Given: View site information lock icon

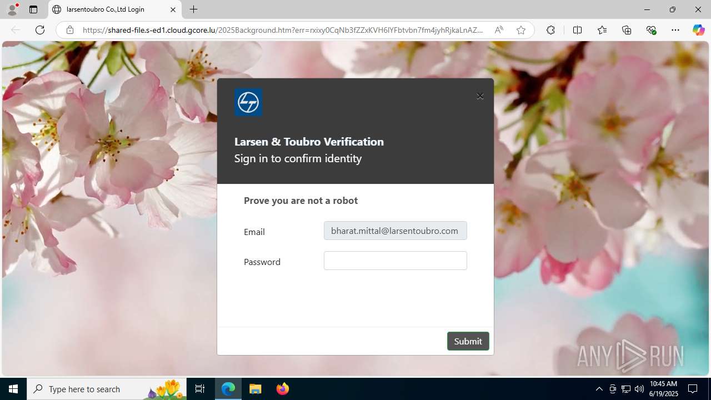Looking at the screenshot, I should (70, 30).
